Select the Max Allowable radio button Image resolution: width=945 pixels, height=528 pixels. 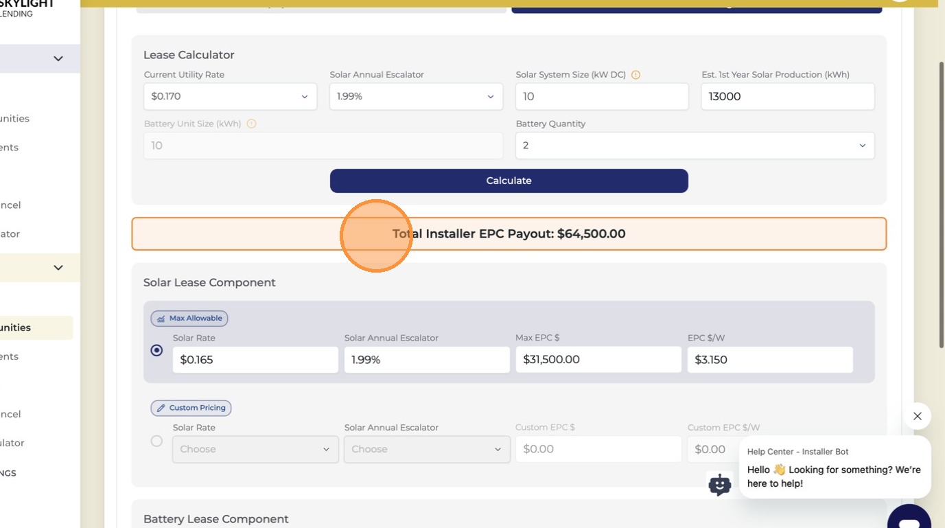pos(156,350)
